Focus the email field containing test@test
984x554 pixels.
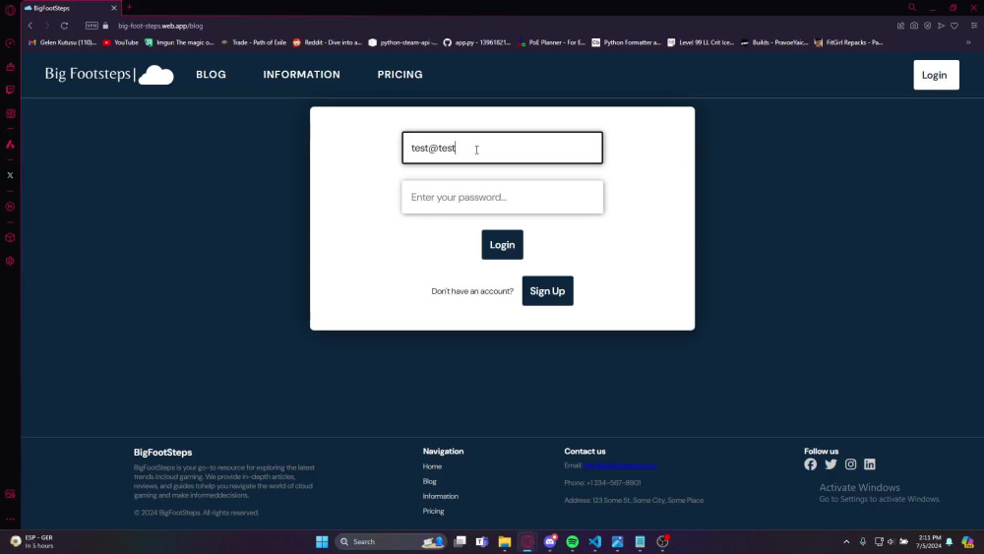pyautogui.click(x=502, y=148)
